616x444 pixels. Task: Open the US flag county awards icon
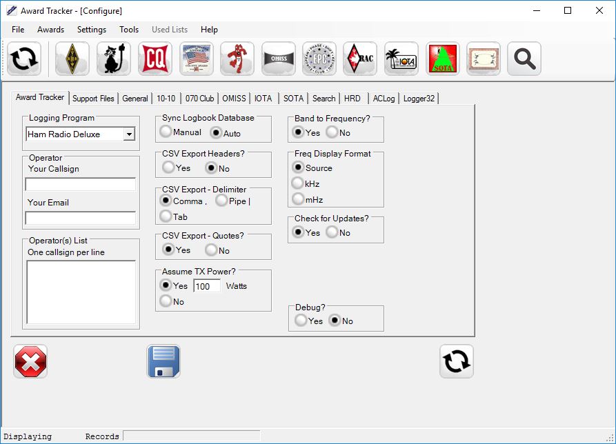coord(197,59)
